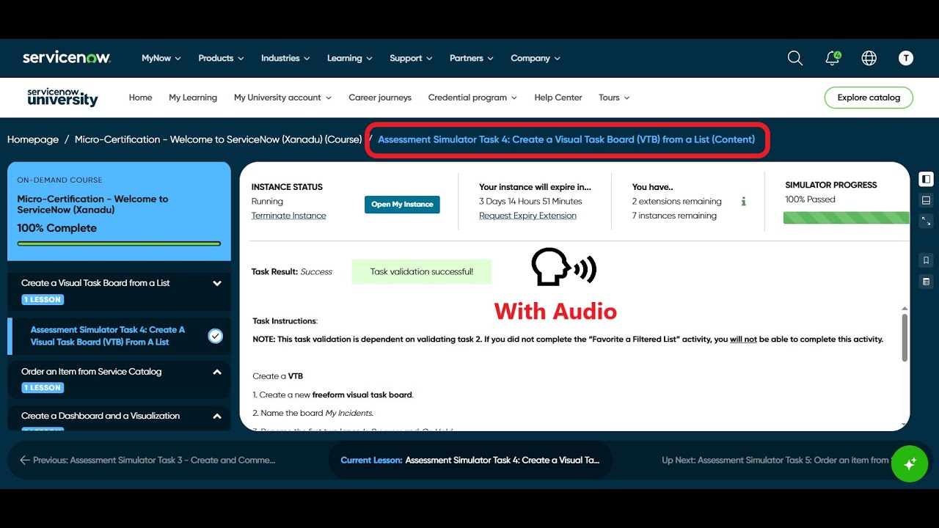The image size is (939, 528).
Task: Open My Learning in the navigation
Action: 193,98
